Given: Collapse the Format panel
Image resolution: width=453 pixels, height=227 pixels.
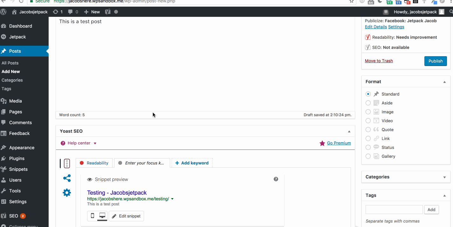Looking at the screenshot, I should 444,82.
